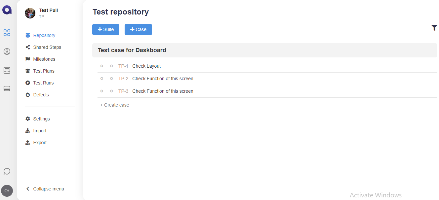The image size is (439, 200).
Task: Select the first circle beside TP-2
Action: pos(102,79)
